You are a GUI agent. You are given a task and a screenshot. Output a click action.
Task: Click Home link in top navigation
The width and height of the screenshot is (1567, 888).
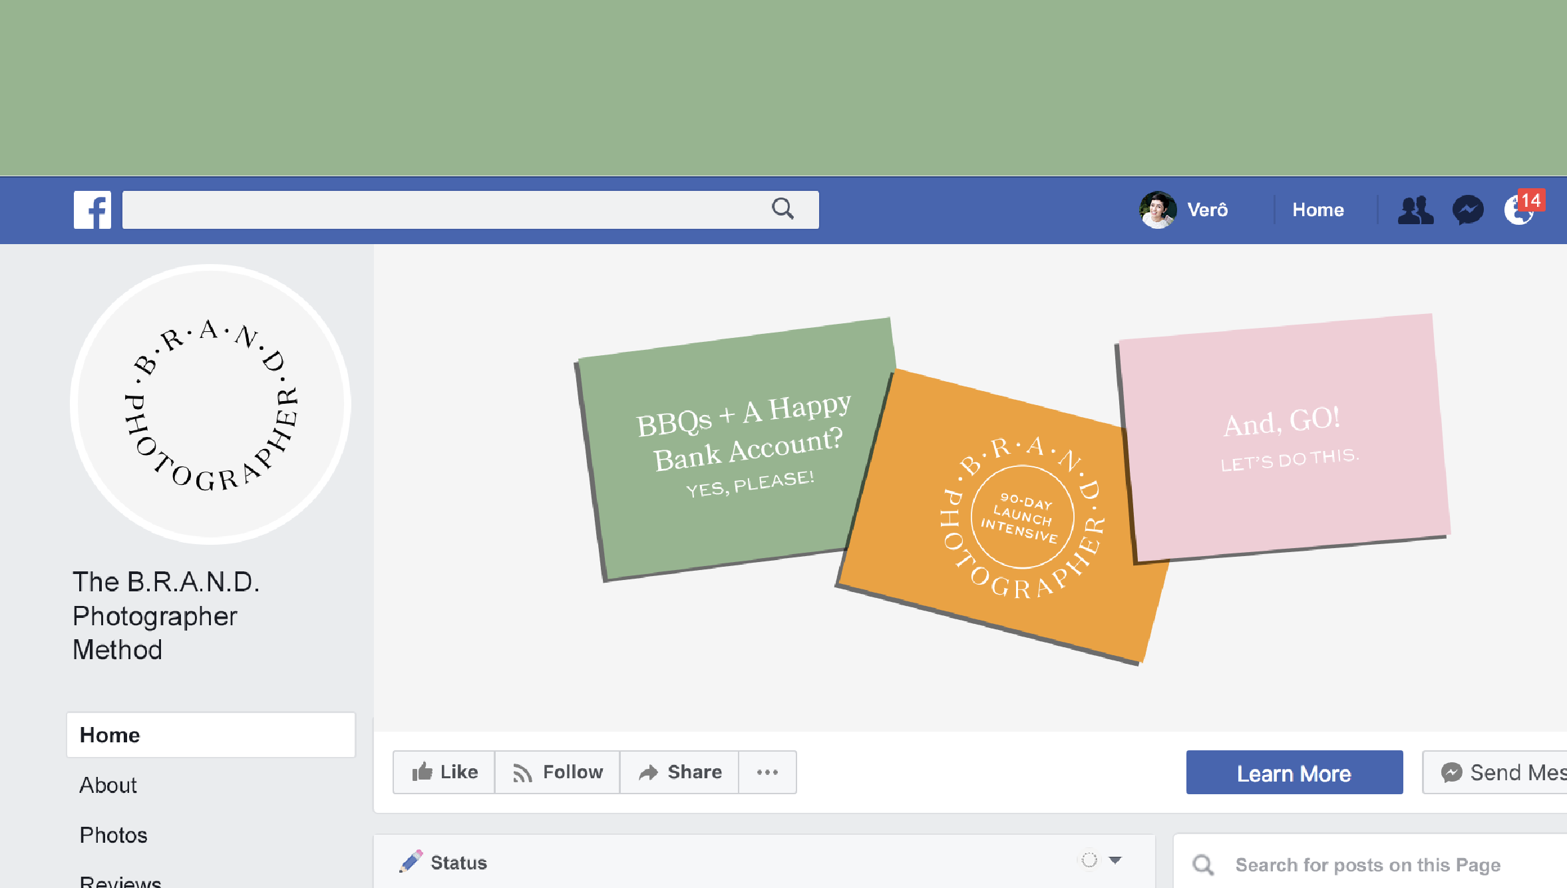pyautogui.click(x=1317, y=210)
